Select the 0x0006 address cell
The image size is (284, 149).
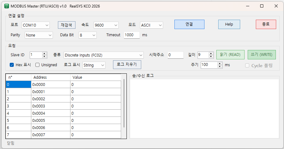(x=51, y=128)
